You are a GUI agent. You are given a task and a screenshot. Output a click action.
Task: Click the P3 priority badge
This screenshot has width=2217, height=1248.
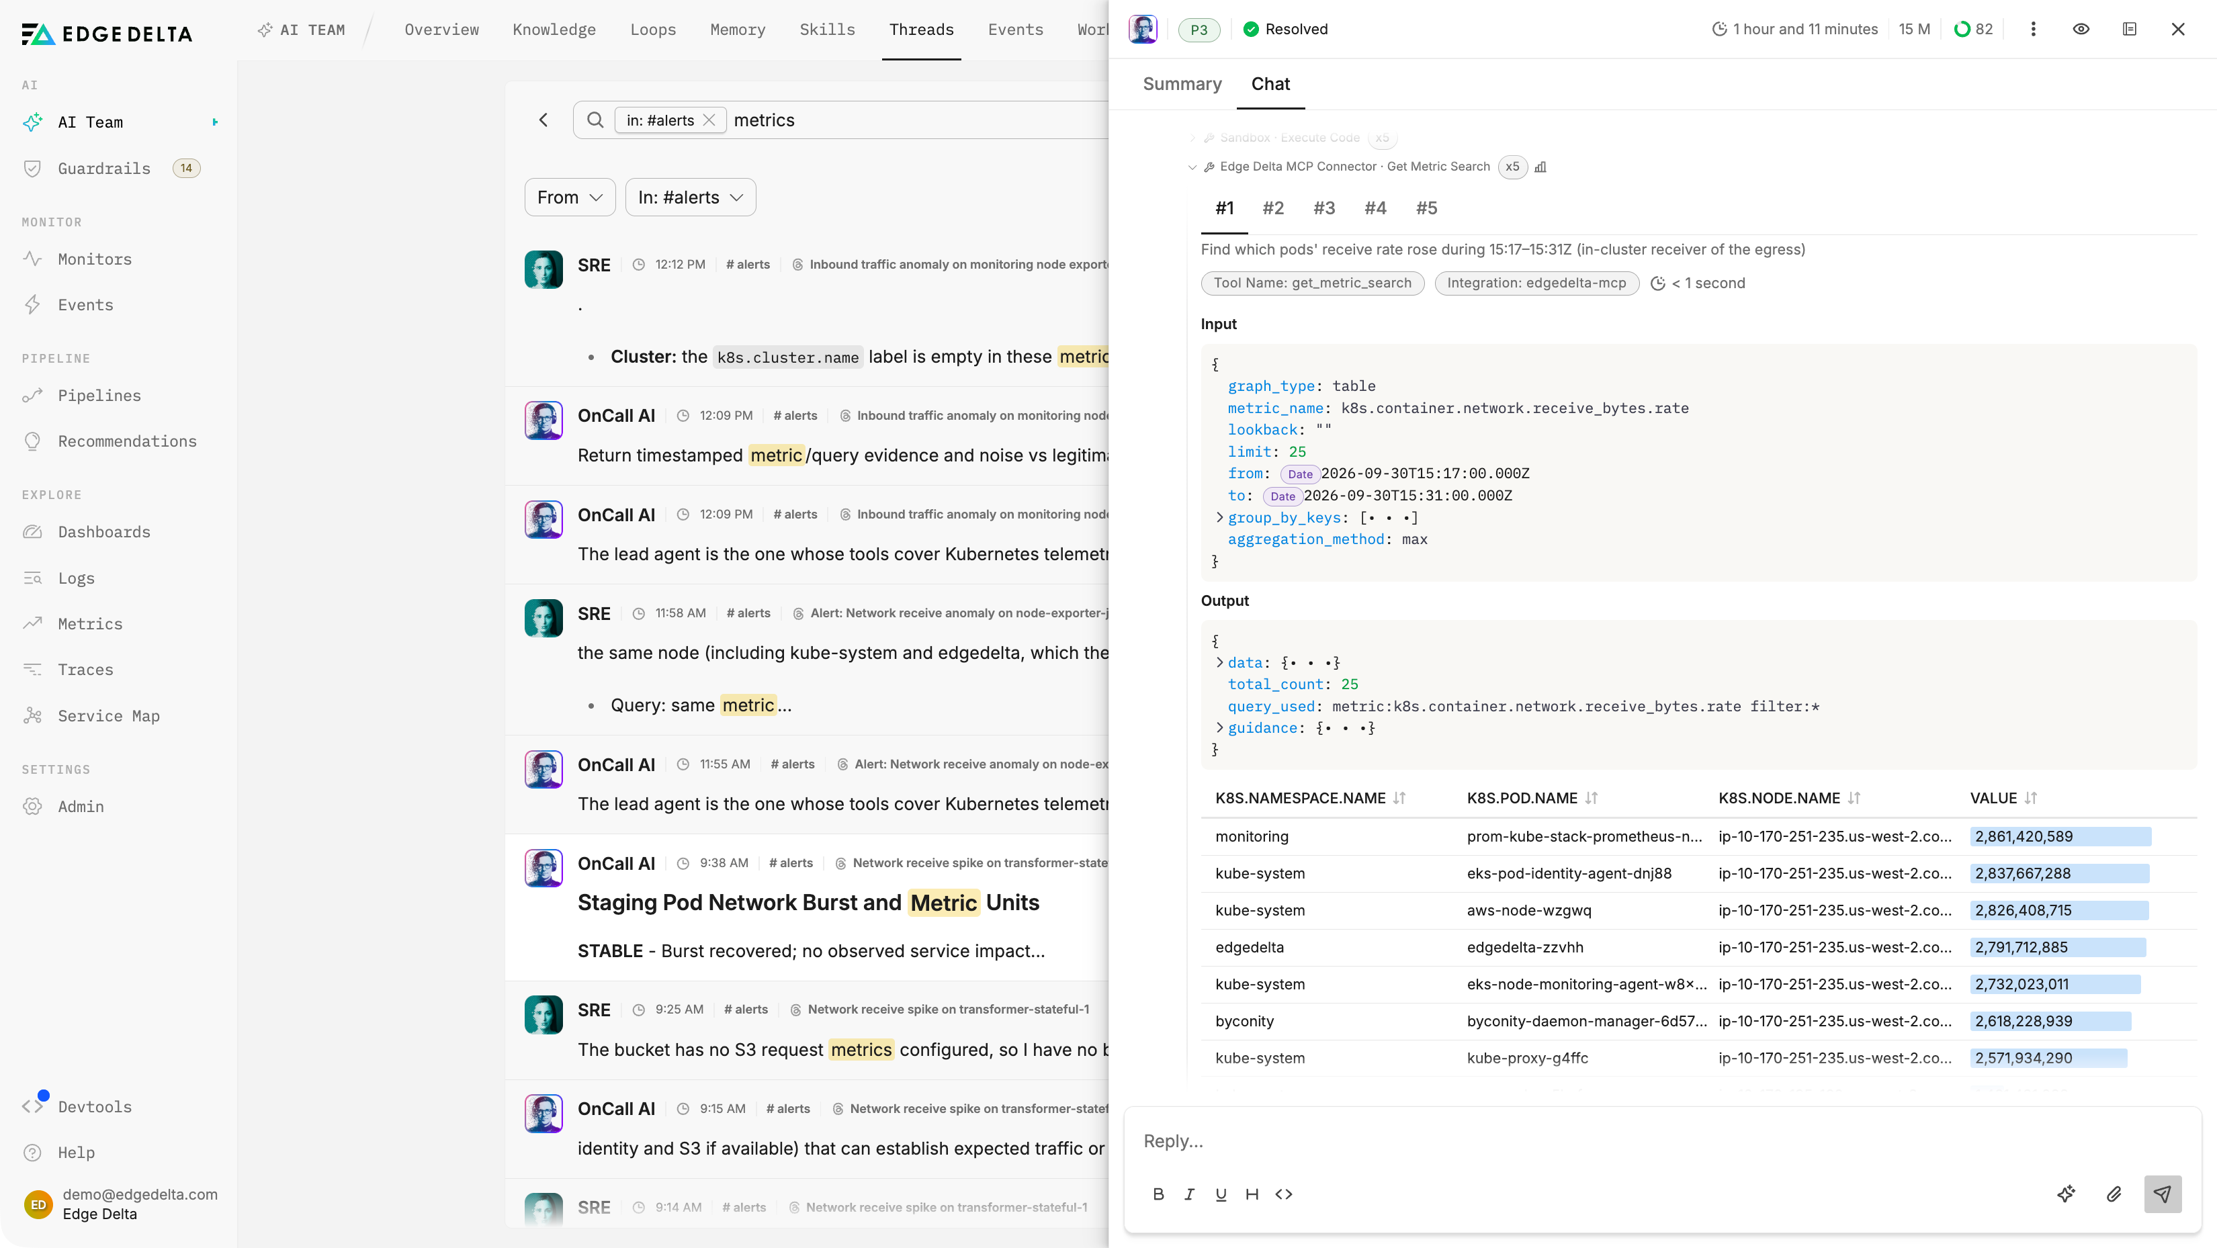pyautogui.click(x=1198, y=30)
